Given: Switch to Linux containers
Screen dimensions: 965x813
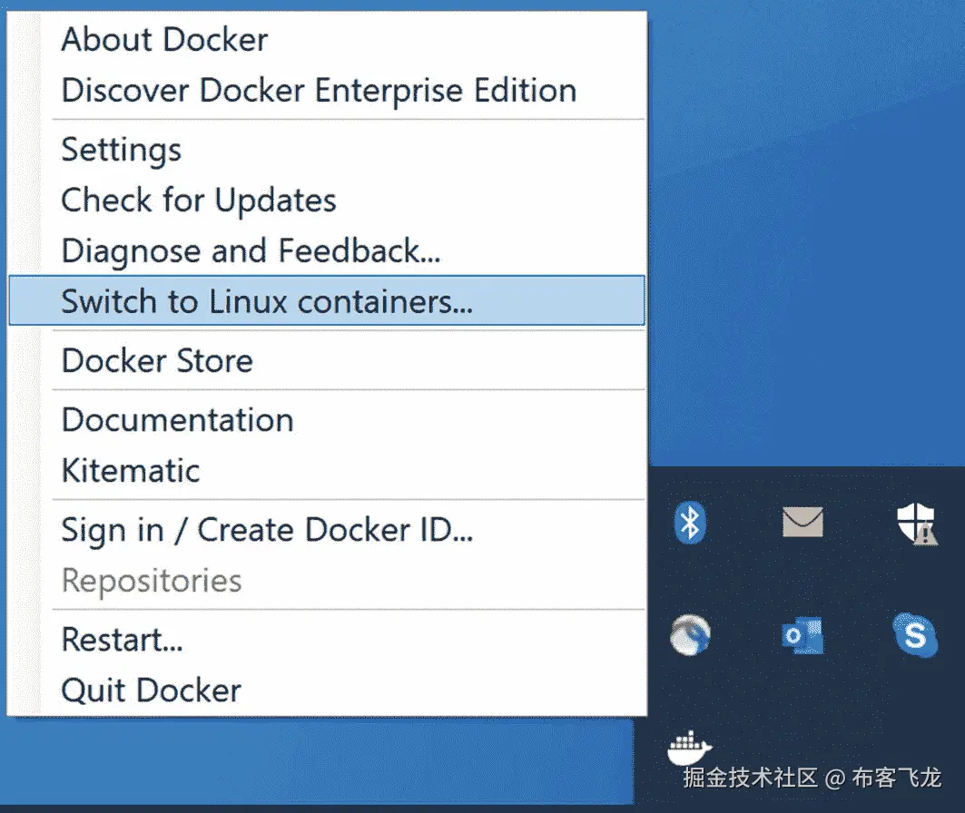Looking at the screenshot, I should click(x=327, y=300).
